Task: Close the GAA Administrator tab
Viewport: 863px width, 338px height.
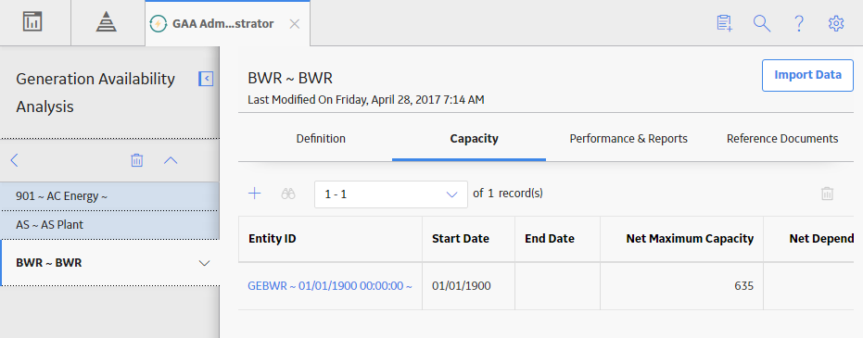Action: click(295, 24)
